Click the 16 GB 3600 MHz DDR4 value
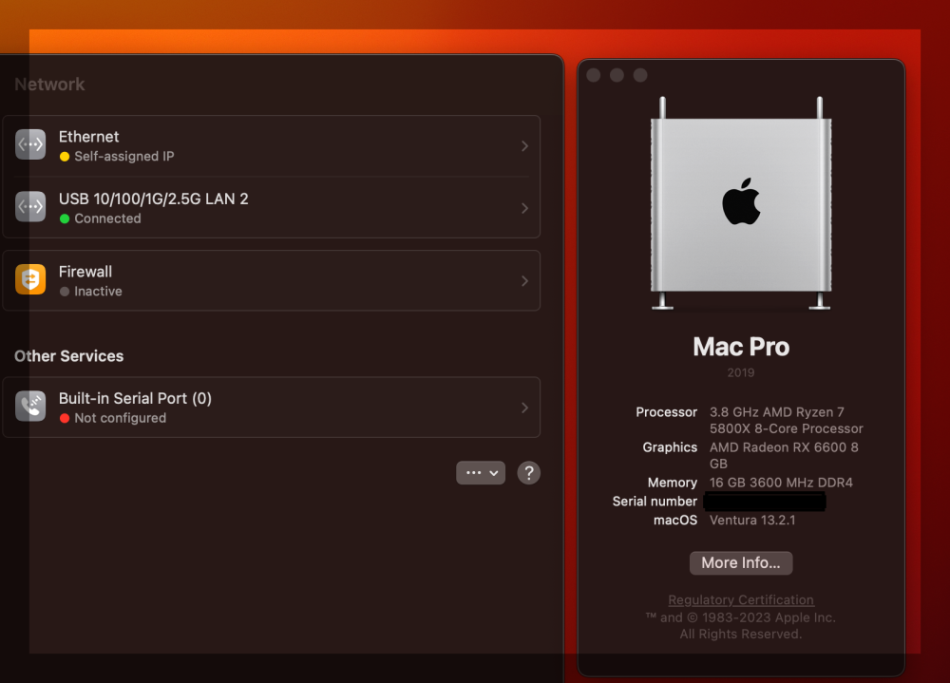This screenshot has width=950, height=683. click(781, 483)
